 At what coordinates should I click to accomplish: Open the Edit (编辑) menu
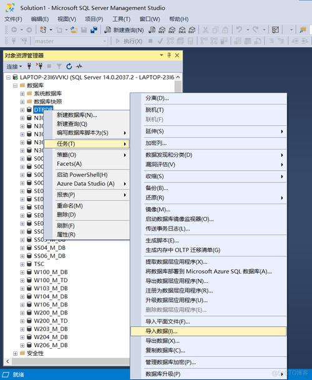40,19
